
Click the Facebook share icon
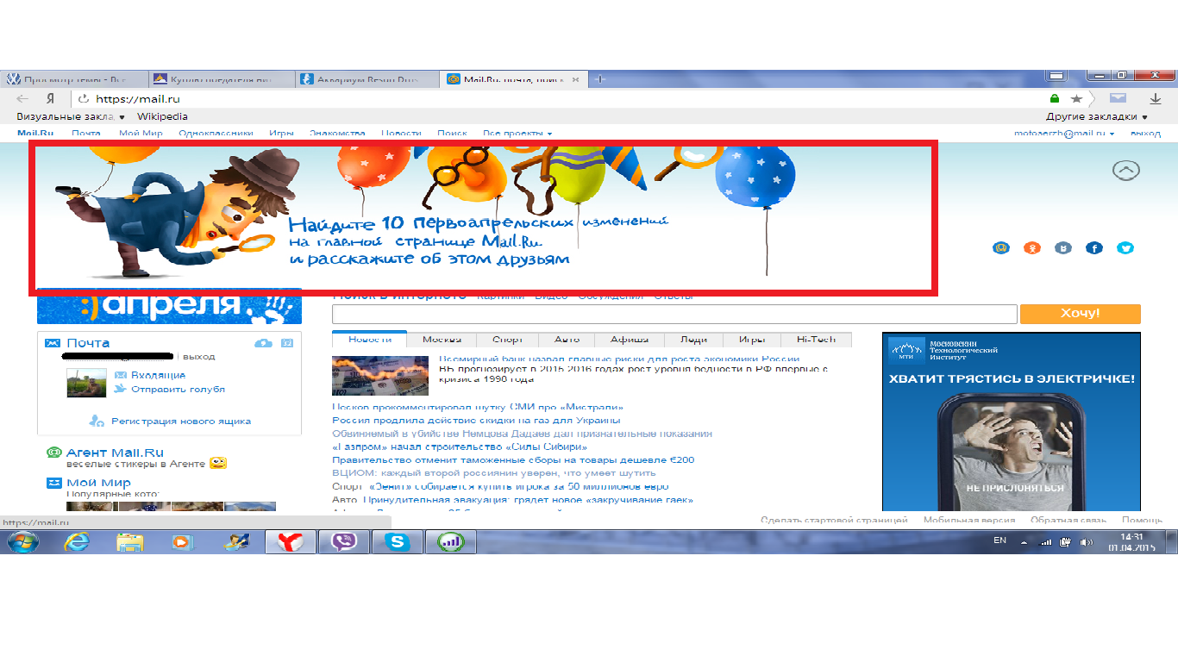coord(1093,248)
